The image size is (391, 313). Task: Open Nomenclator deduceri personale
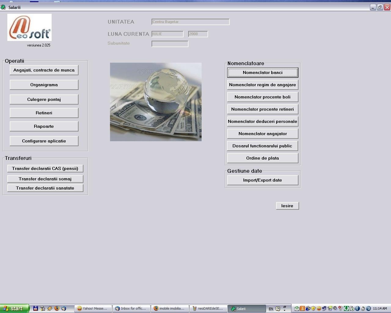click(x=263, y=121)
